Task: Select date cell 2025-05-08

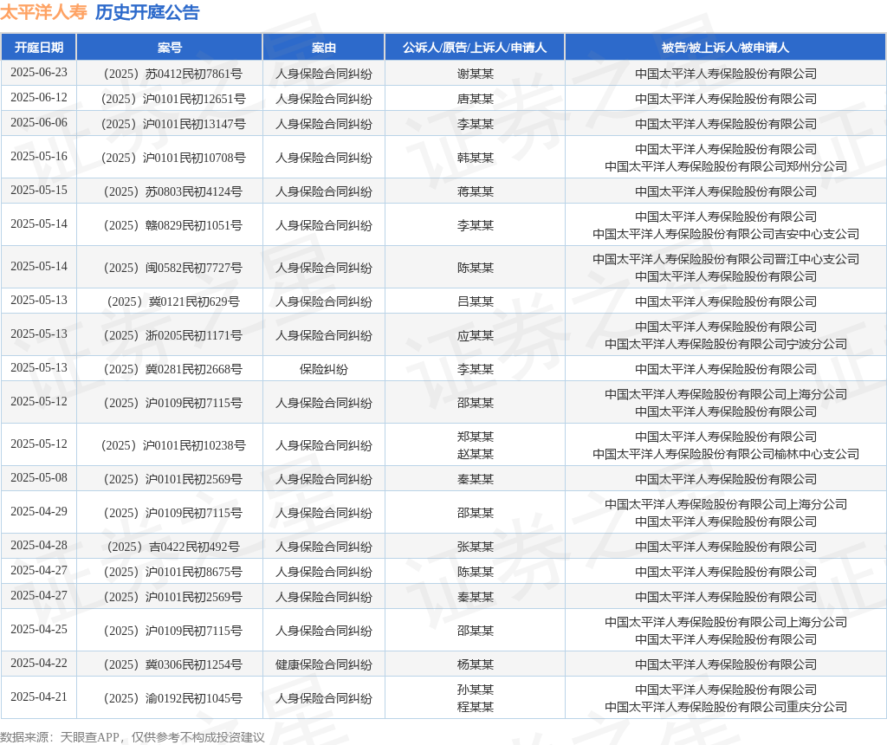Action: [38, 478]
